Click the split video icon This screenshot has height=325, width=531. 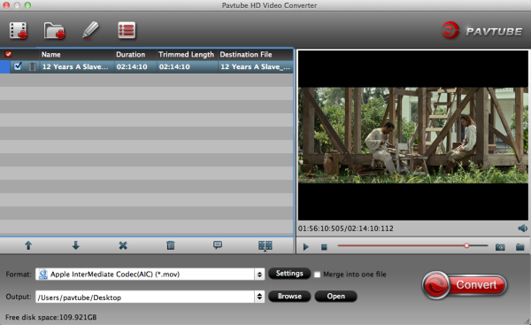pyautogui.click(x=265, y=245)
